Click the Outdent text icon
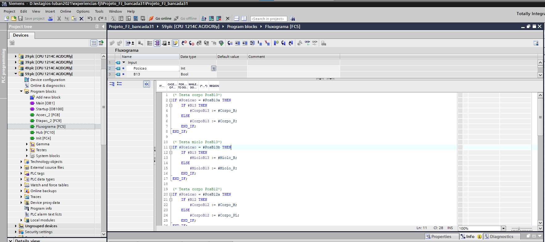Screen dimensions: 545x242 click(245, 43)
